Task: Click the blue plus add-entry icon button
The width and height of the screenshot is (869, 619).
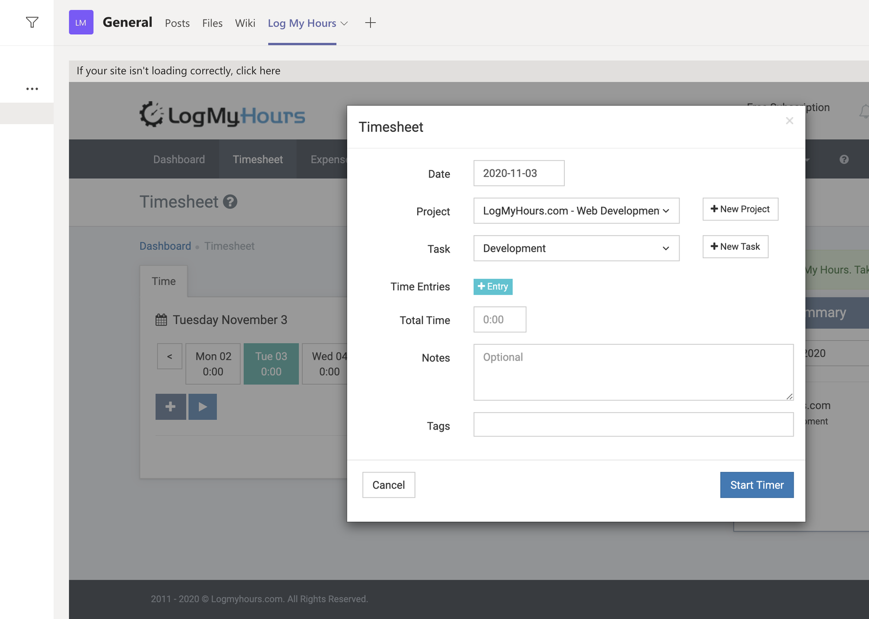Action: tap(171, 407)
